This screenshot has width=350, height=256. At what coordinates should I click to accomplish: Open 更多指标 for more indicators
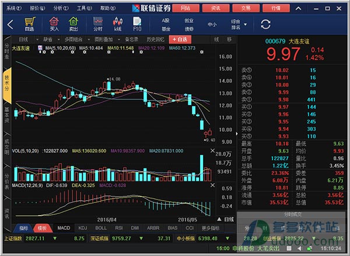coord(211,228)
